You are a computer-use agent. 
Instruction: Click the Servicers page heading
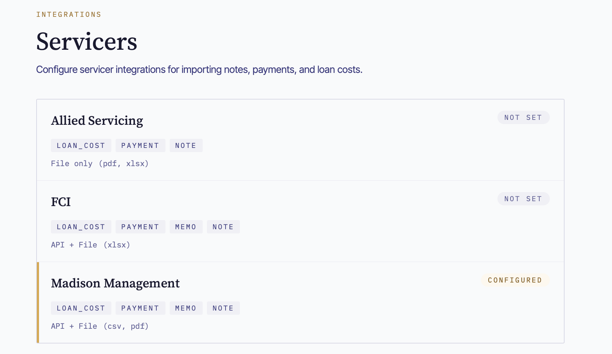pos(87,42)
